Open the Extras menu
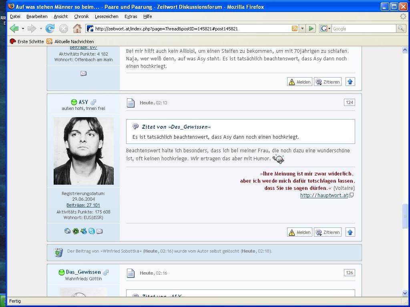The height and width of the screenshot is (307, 410). coord(131,16)
